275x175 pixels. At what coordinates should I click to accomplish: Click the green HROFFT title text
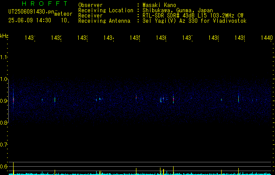45,3
